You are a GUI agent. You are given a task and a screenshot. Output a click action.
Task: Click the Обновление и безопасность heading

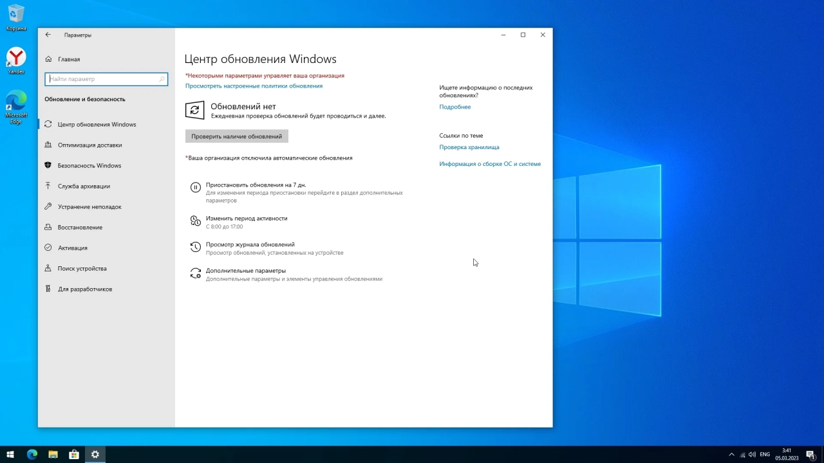[85, 99]
